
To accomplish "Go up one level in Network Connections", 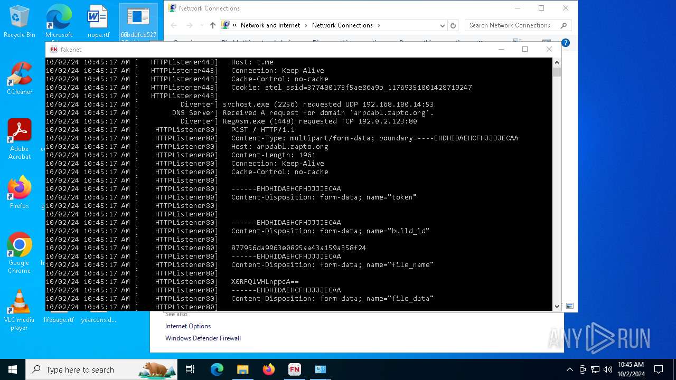I will 212,25.
